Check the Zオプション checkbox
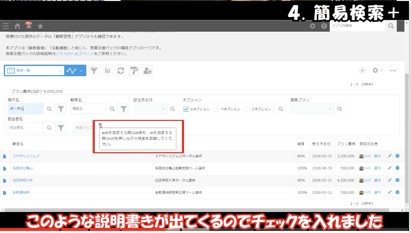 point(247,109)
